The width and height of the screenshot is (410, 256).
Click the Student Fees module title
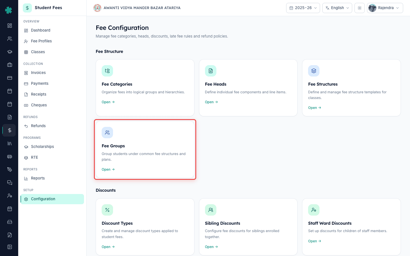(48, 8)
